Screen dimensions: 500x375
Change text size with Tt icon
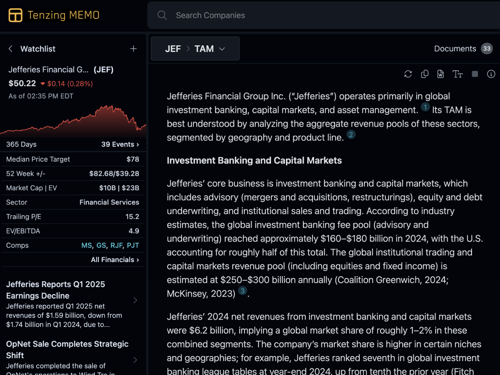457,74
